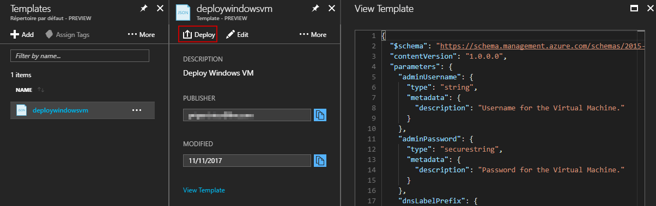Focus the Filter by name field
Image resolution: width=656 pixels, height=206 pixels.
(80, 55)
